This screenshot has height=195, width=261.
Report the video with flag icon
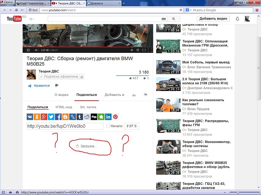pos(145,95)
